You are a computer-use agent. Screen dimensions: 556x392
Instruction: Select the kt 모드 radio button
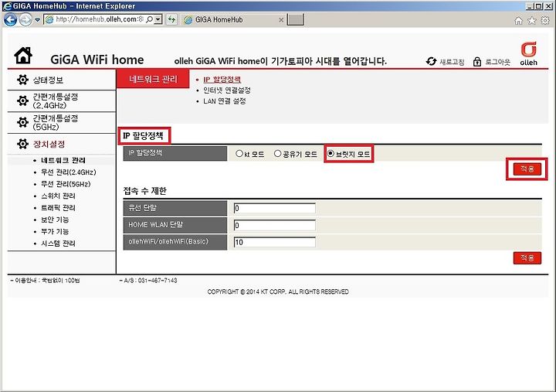(x=239, y=153)
